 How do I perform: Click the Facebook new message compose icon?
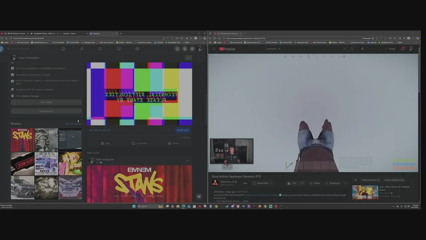199,197
